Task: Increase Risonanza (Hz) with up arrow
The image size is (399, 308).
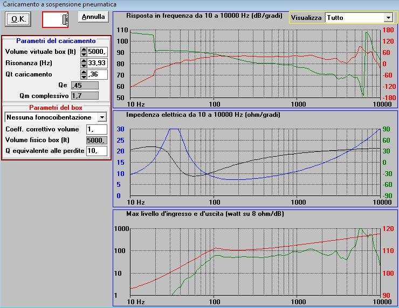Action: coord(84,61)
